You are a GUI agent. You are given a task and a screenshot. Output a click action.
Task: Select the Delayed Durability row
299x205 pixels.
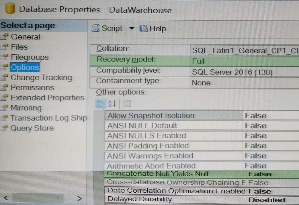[x=202, y=200]
